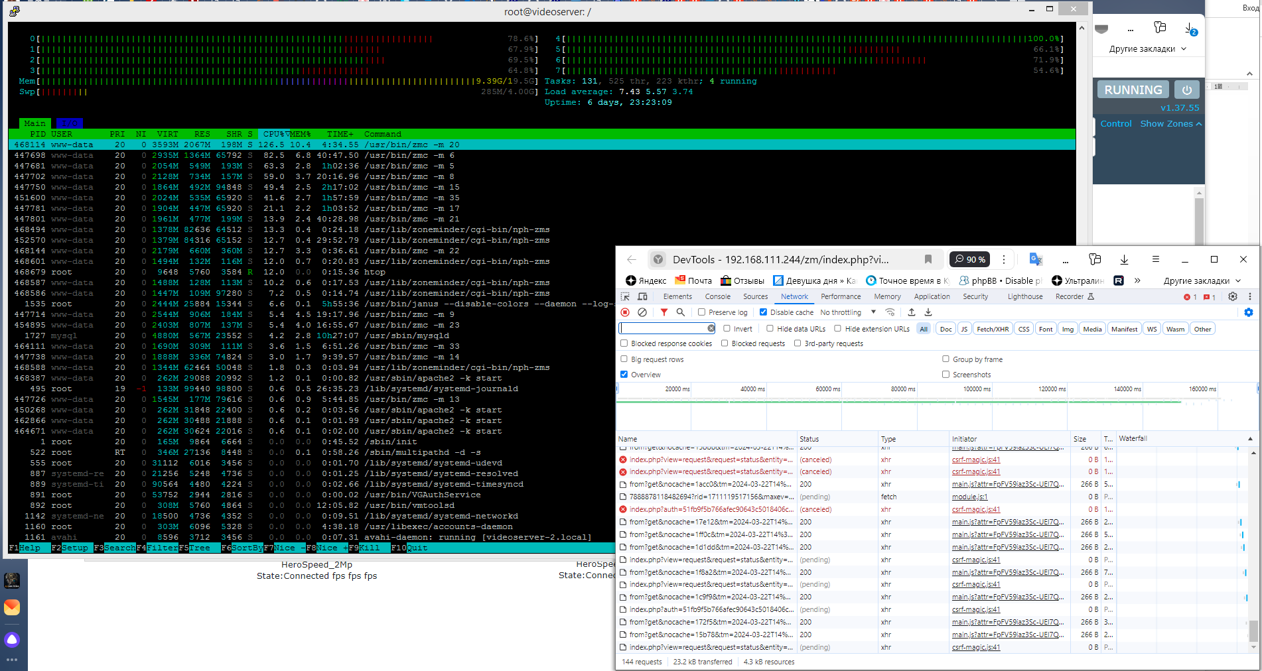Click the export HAR download icon
Viewport: 1262px width, 671px height.
point(928,312)
